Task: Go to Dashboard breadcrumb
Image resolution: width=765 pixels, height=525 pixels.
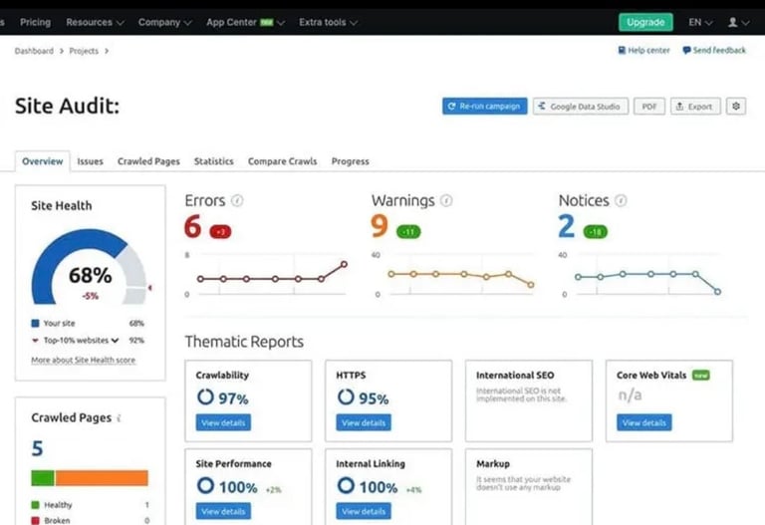Action: 34,51
